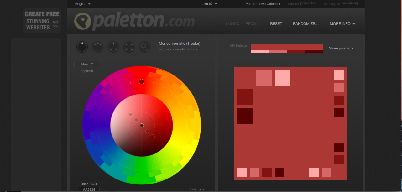Click the Base RGB AA3939 field

pos(89,189)
